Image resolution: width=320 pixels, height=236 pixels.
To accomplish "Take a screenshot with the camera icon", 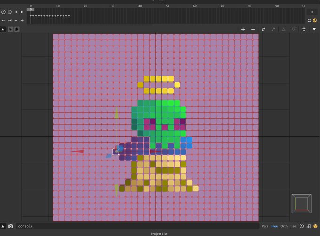I will coord(11,226).
